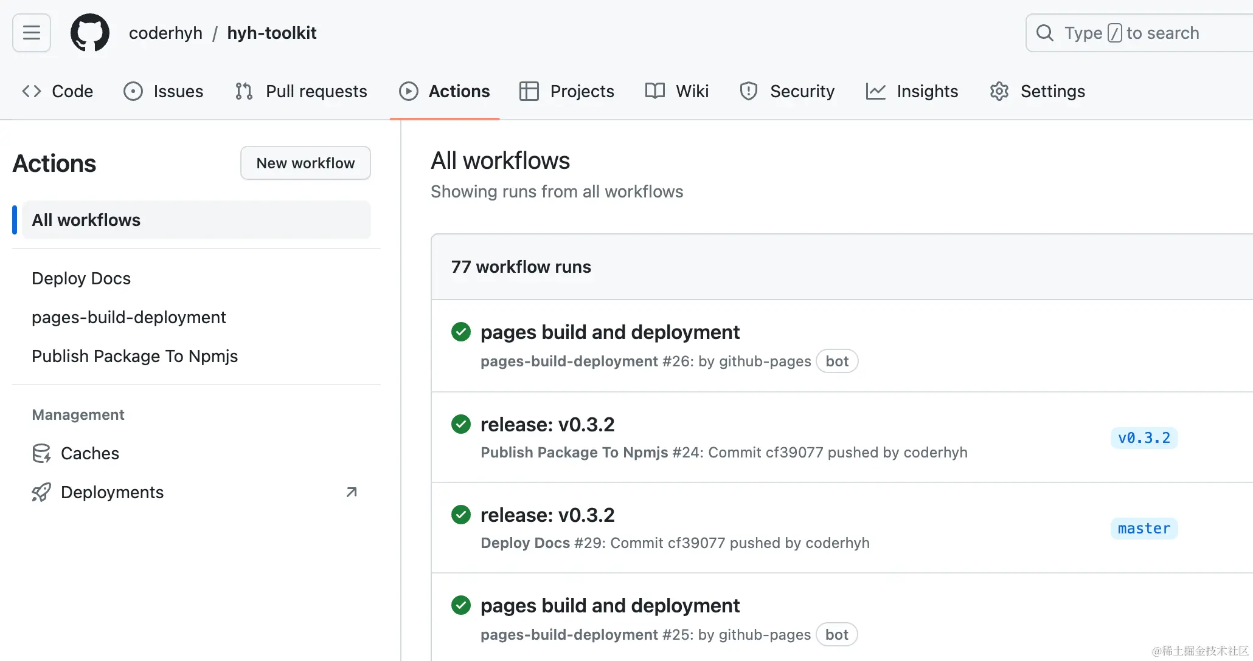Open release: v0.3.2 Deploy Docs run
This screenshot has width=1253, height=661.
[x=547, y=515]
